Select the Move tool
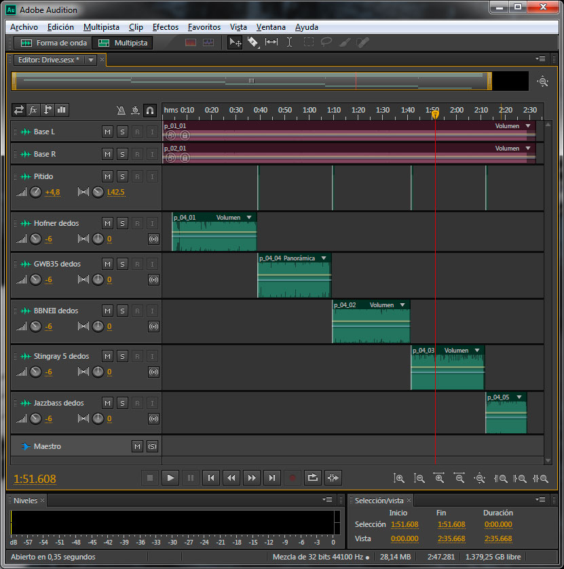Screen dimensions: 564x569 [235, 43]
